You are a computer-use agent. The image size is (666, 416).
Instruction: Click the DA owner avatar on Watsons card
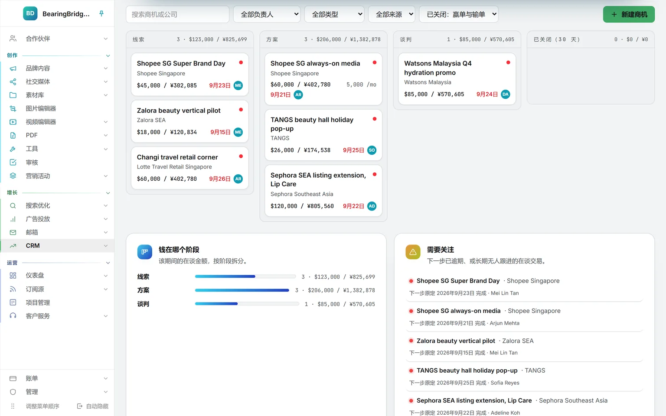[506, 94]
